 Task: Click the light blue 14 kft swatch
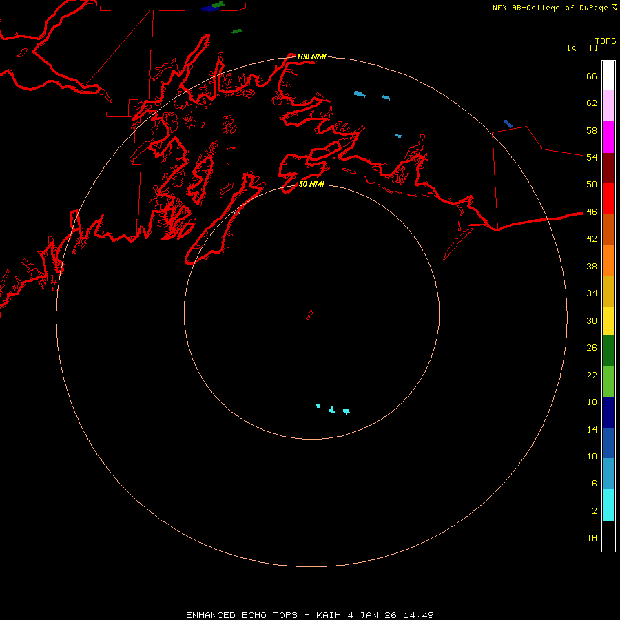click(x=608, y=474)
